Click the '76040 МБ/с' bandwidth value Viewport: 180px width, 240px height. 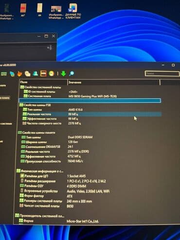point(75,161)
